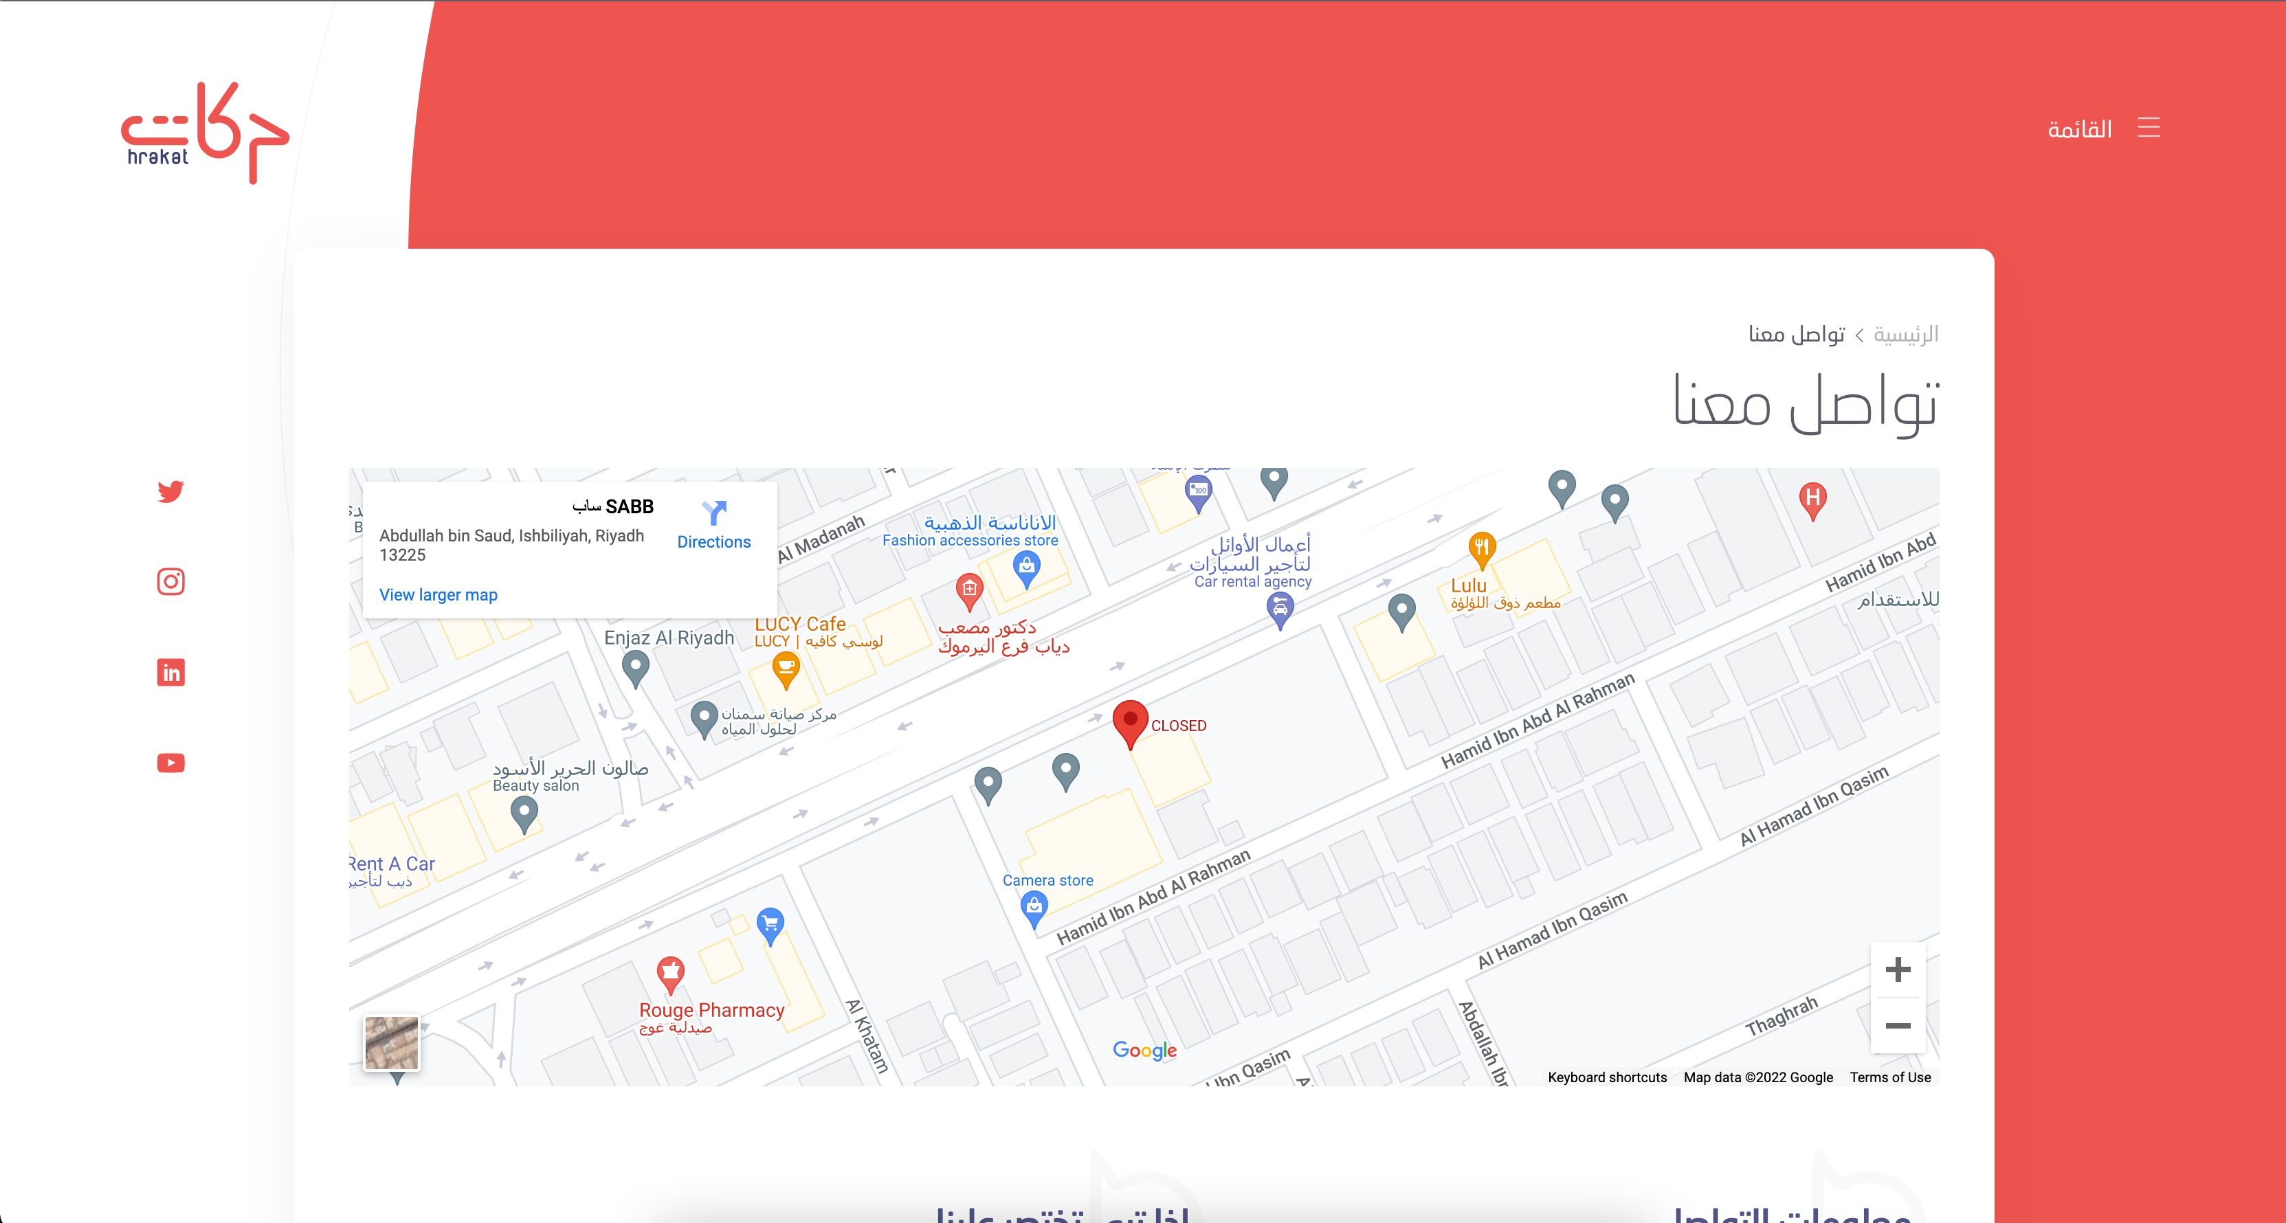Zoom in on the map
This screenshot has width=2286, height=1223.
pyautogui.click(x=1897, y=969)
